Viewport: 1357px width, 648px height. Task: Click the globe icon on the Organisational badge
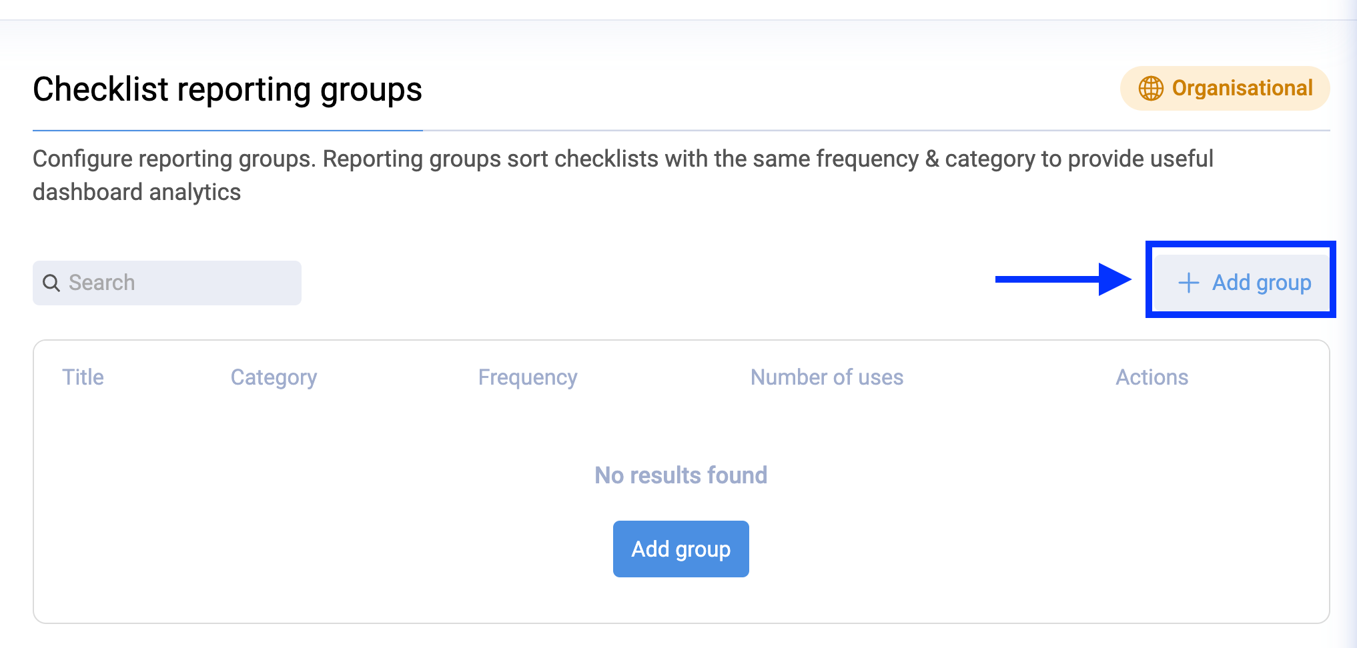tap(1151, 87)
